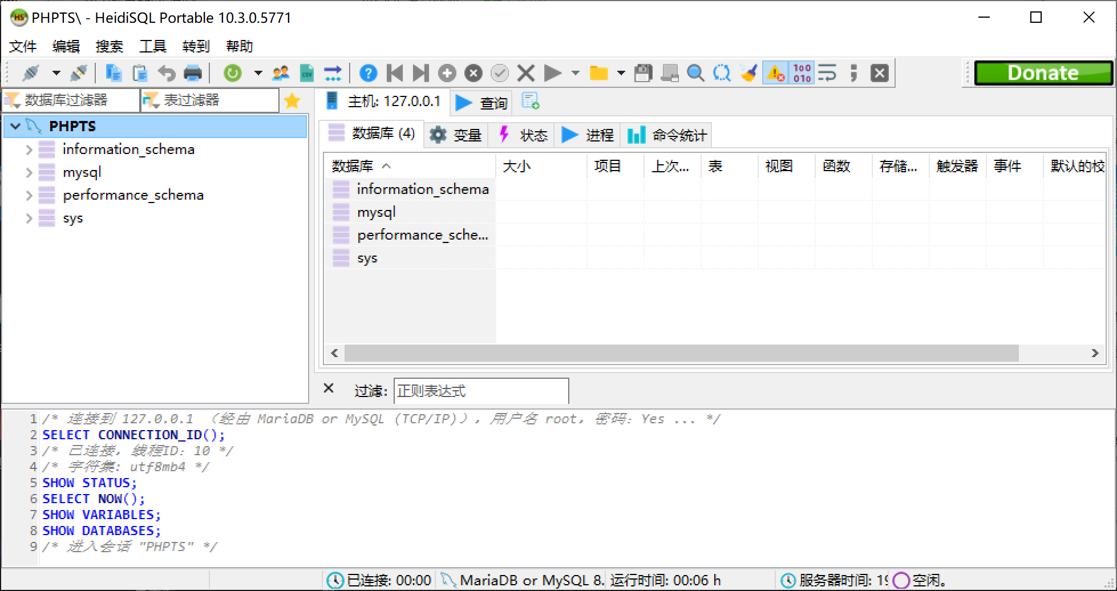Click the Copy toolbar icon
The image size is (1117, 591).
click(x=114, y=73)
